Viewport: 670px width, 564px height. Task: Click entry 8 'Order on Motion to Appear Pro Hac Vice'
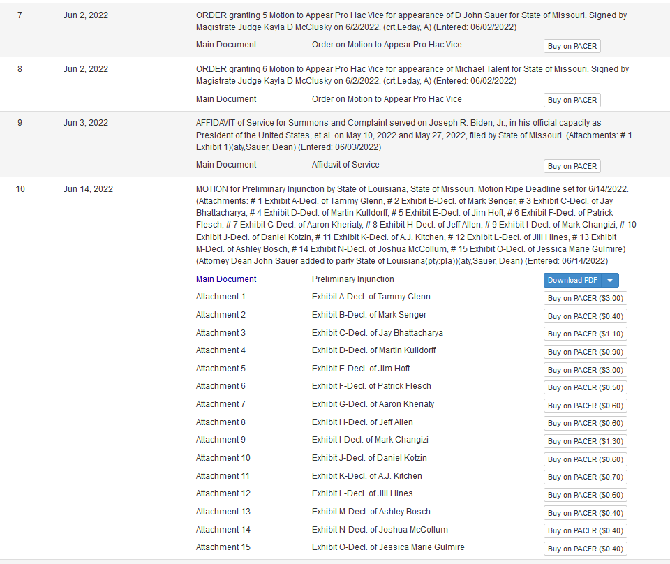tap(387, 99)
